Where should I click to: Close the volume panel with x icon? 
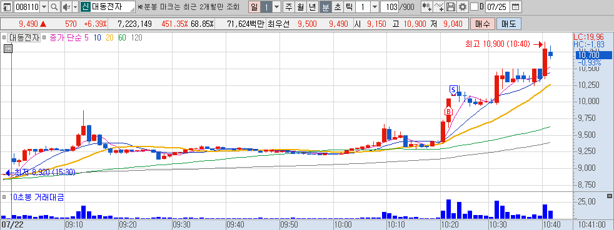[x=609, y=196]
